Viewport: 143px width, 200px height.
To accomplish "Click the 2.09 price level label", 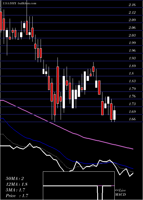I will click(132, 20).
